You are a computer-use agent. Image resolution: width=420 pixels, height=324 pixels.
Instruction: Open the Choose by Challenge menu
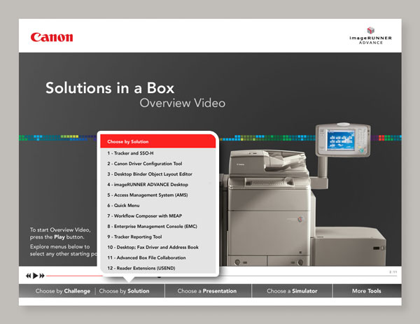pos(63,291)
